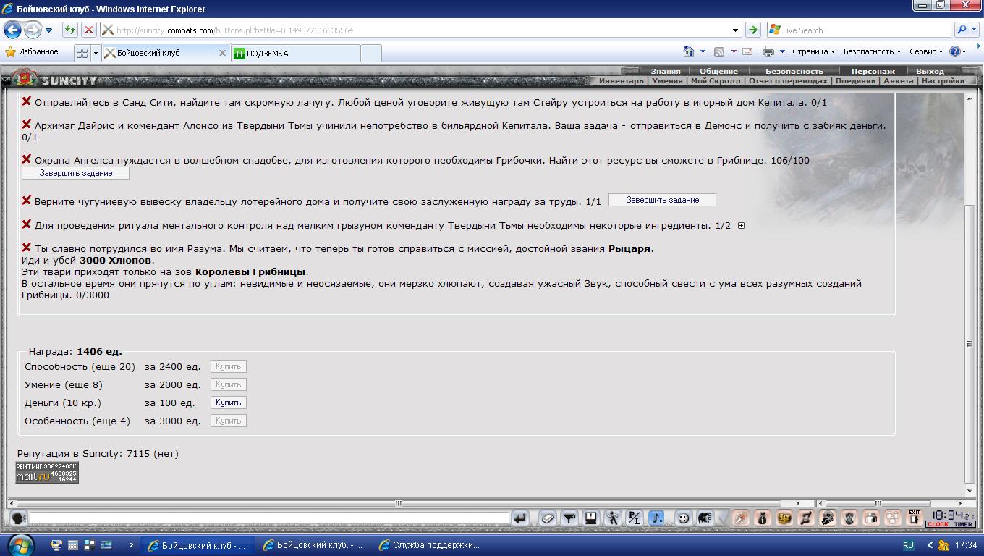Click the TIMER label under time display
Screen dimensions: 984x556
pyautogui.click(x=963, y=524)
